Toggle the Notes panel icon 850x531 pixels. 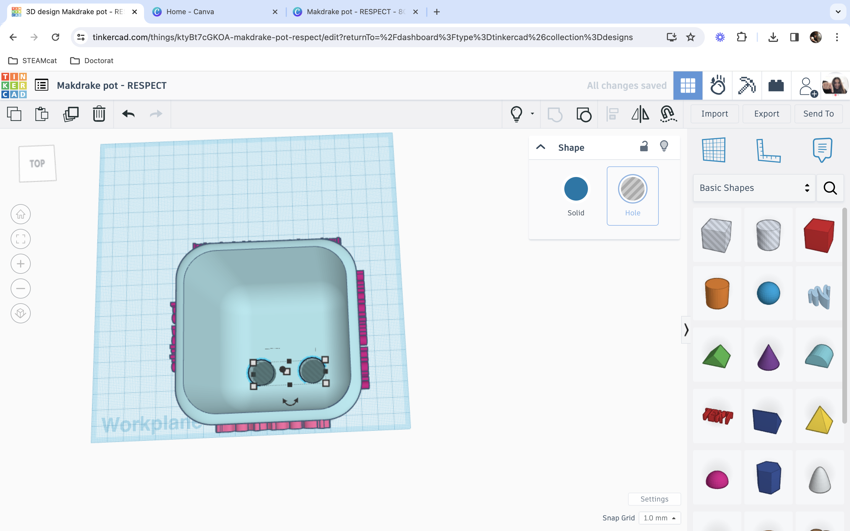pos(822,150)
